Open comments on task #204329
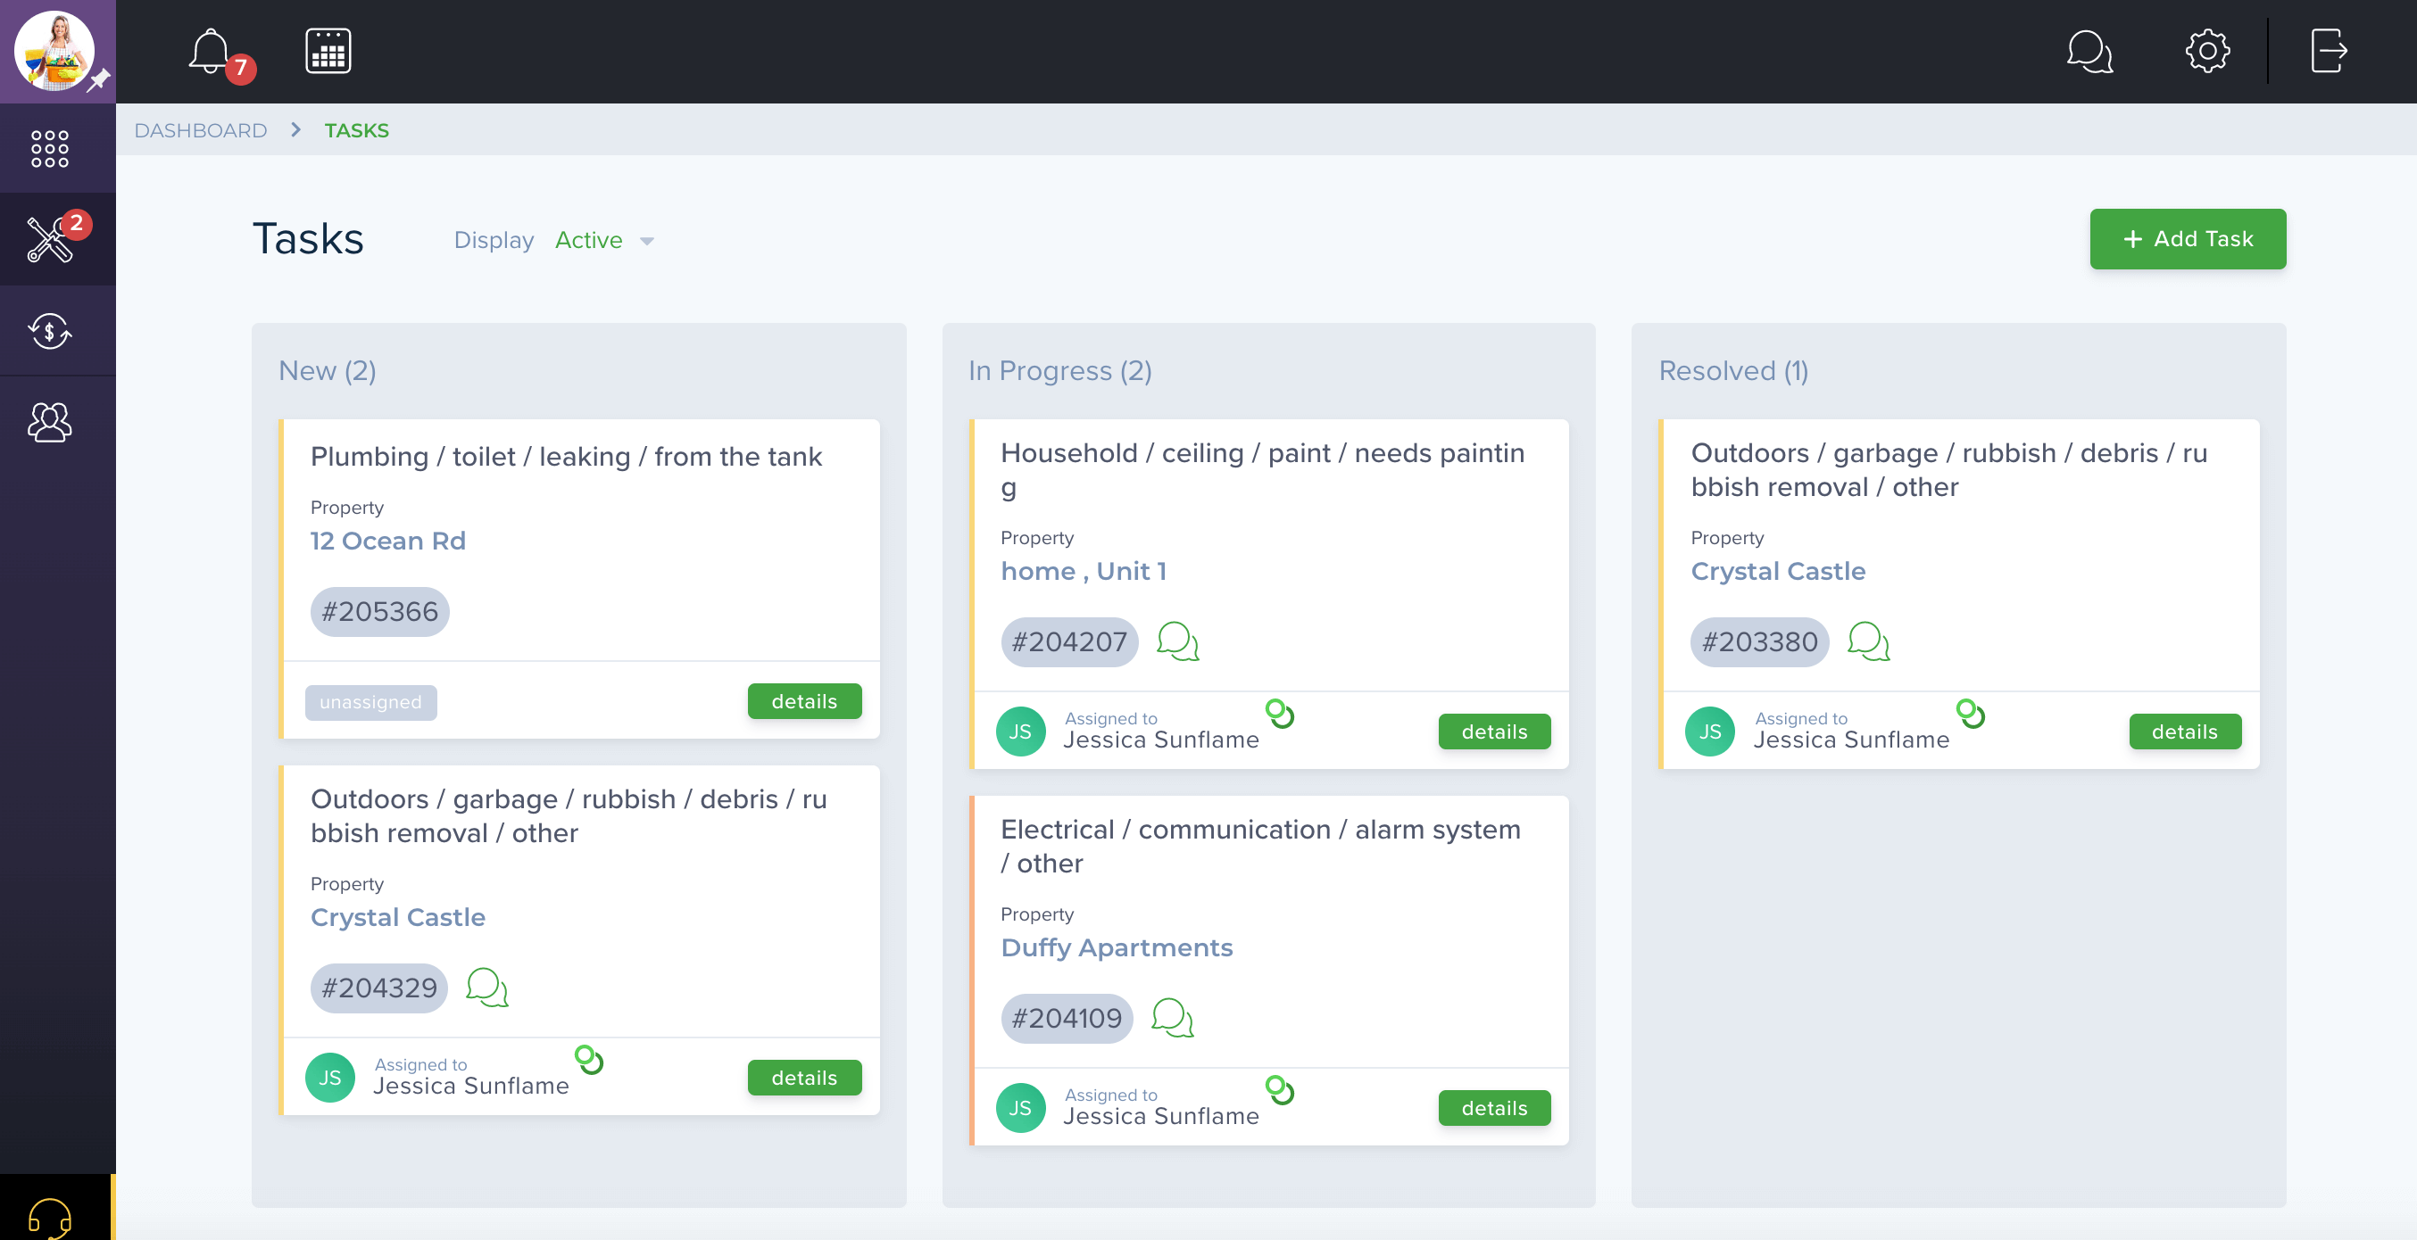This screenshot has width=2417, height=1240. click(487, 988)
